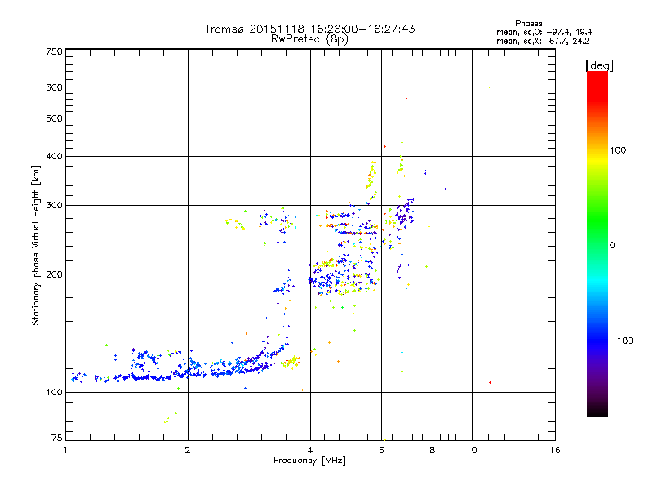Click the y-axis tick label '300'

54,206
